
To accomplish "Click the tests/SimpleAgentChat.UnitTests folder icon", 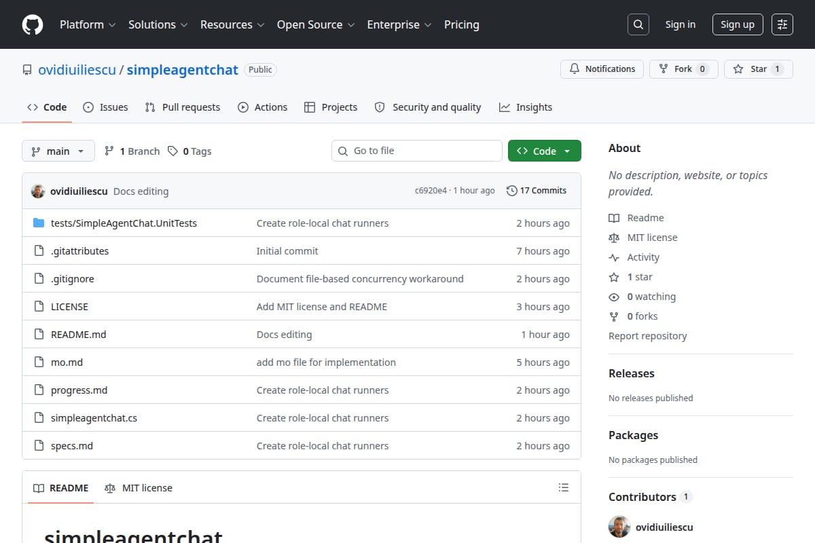I will tap(39, 223).
